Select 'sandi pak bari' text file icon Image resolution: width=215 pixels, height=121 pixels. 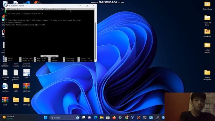tap(5, 73)
